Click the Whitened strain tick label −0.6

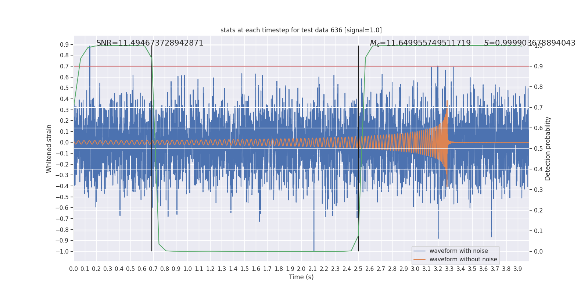pyautogui.click(x=62, y=208)
